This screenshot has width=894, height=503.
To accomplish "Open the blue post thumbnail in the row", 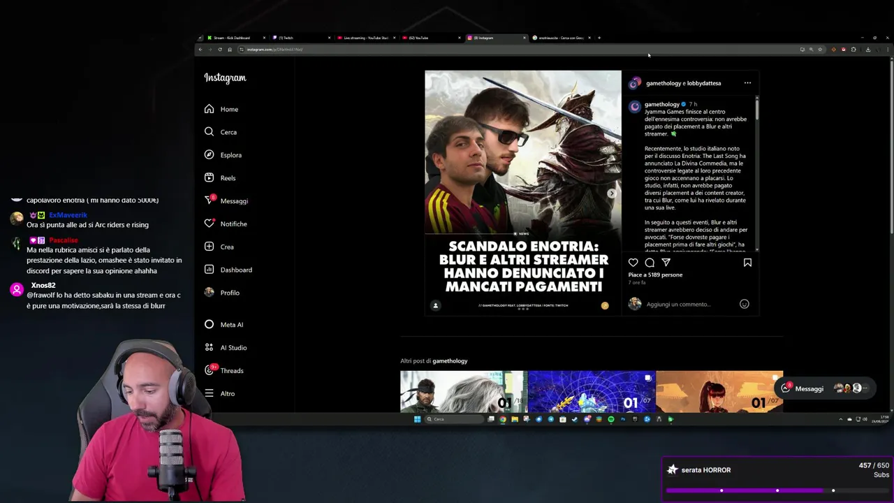I will pyautogui.click(x=591, y=391).
